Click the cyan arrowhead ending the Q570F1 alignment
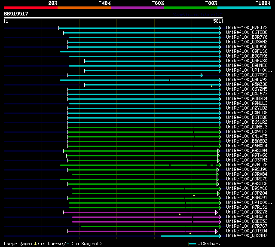Screen dimensions: 275x247 click(202, 75)
